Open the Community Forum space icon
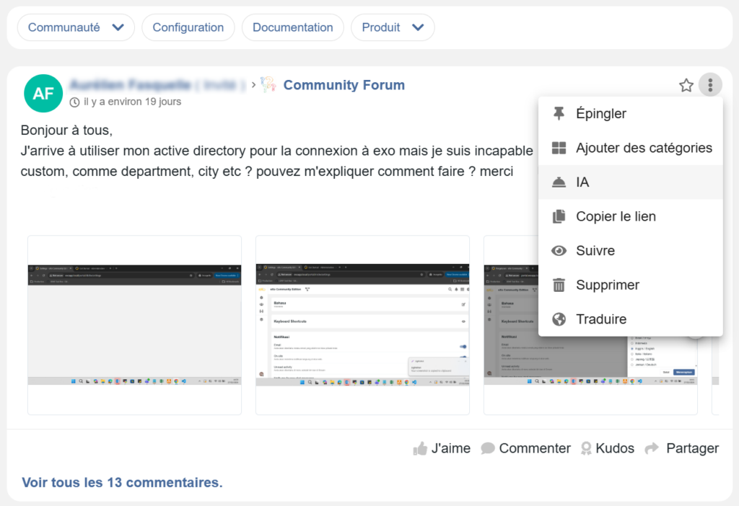 [x=268, y=85]
